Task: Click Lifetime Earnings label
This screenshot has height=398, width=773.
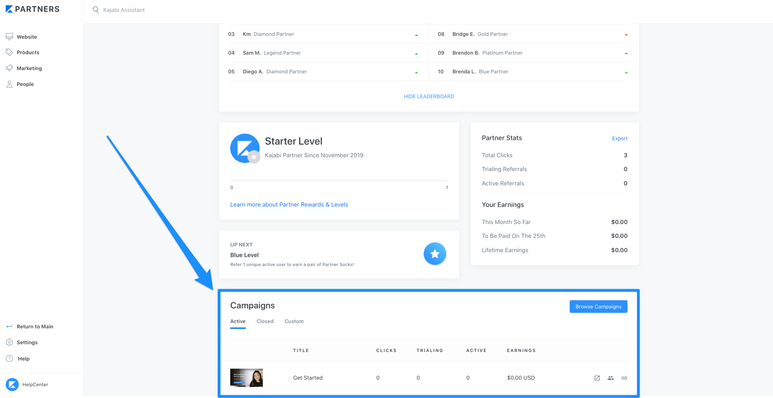Action: (505, 250)
